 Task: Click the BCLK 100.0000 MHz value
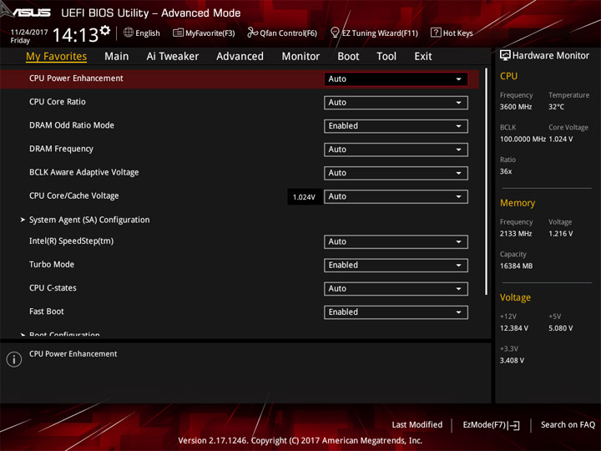tap(523, 139)
